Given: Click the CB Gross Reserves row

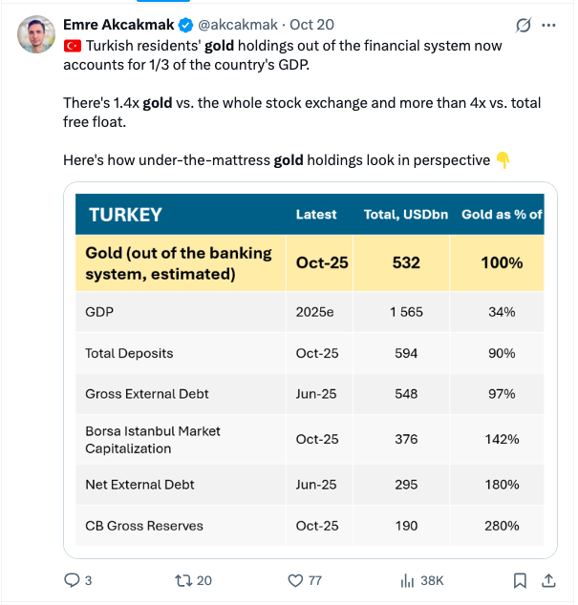Looking at the screenshot, I should 143,525.
